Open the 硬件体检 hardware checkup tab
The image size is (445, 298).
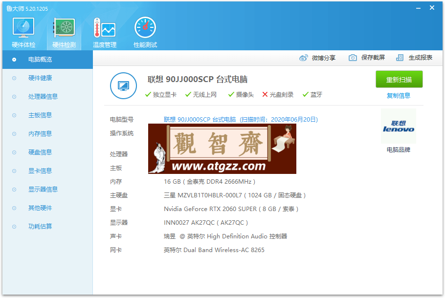[23, 32]
